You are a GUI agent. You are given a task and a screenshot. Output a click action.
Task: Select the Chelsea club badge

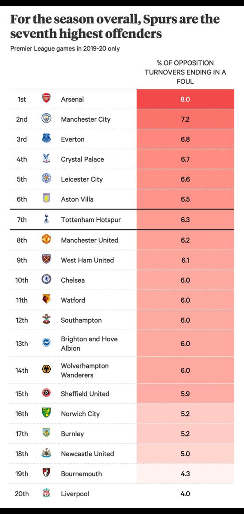(x=47, y=279)
